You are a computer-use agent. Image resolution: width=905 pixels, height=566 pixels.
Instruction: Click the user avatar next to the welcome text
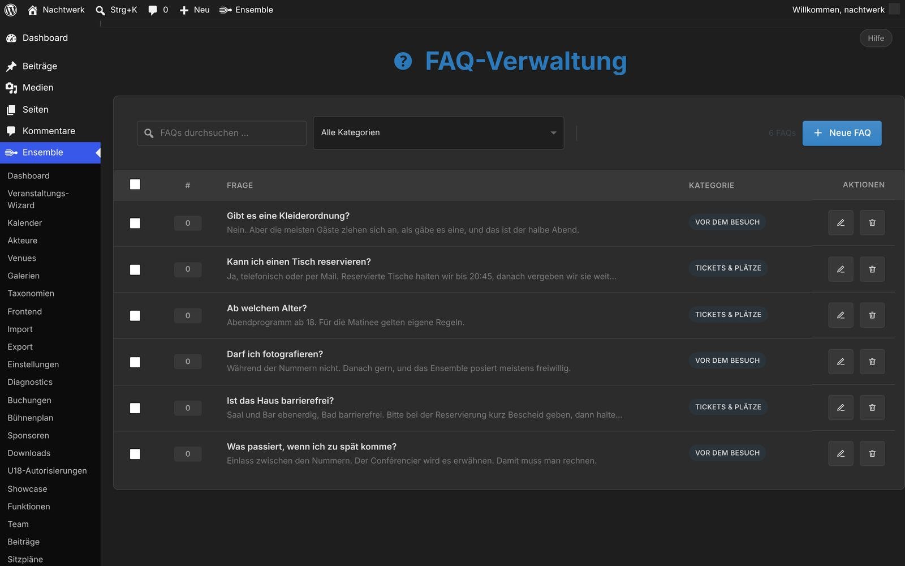(x=894, y=9)
